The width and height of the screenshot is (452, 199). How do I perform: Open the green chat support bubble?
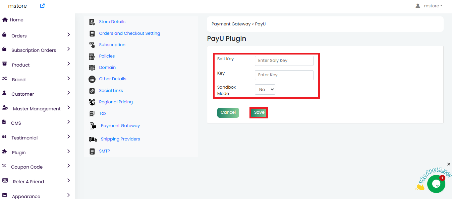pyautogui.click(x=436, y=184)
